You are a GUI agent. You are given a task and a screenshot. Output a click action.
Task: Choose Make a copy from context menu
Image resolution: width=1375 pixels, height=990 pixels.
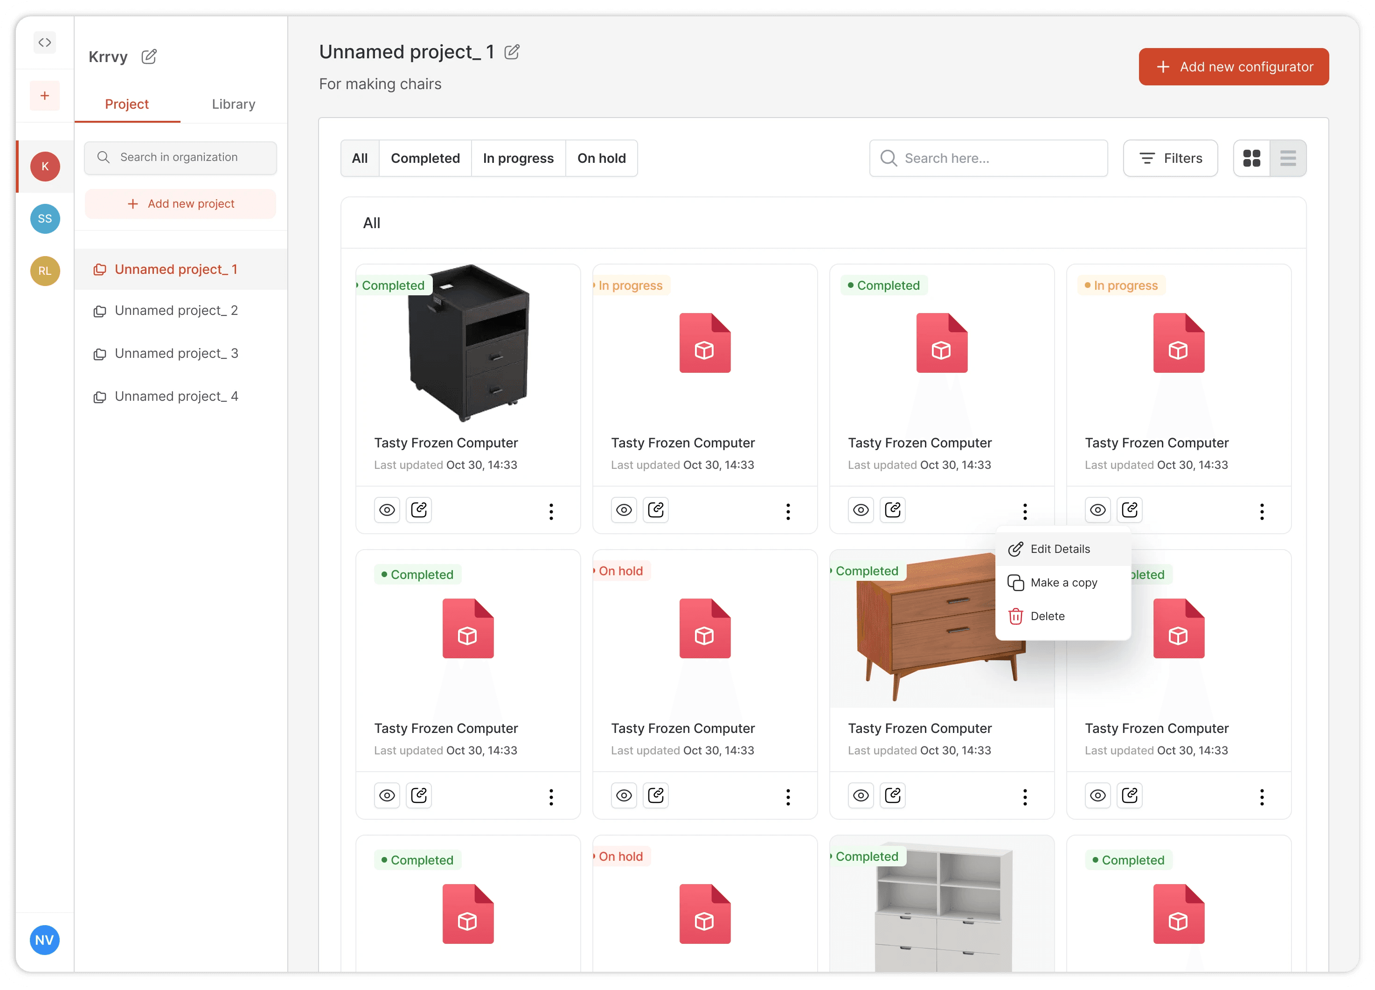(x=1063, y=583)
